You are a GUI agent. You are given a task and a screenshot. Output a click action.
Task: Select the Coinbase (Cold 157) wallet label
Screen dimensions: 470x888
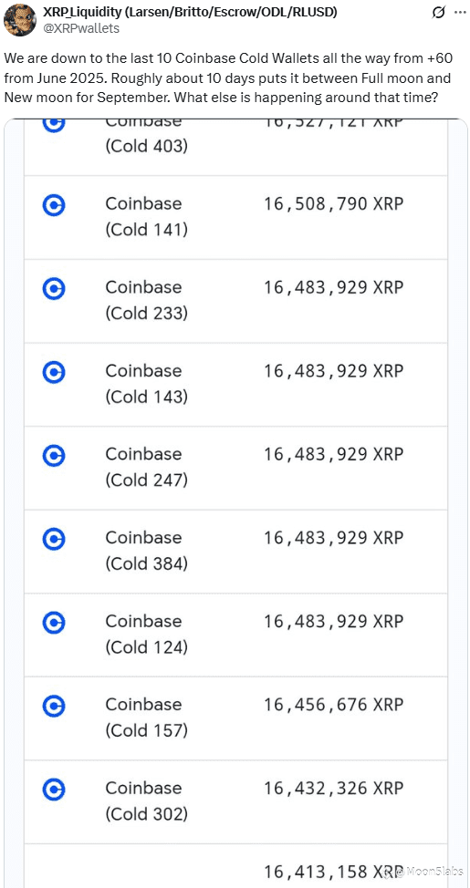pyautogui.click(x=146, y=717)
